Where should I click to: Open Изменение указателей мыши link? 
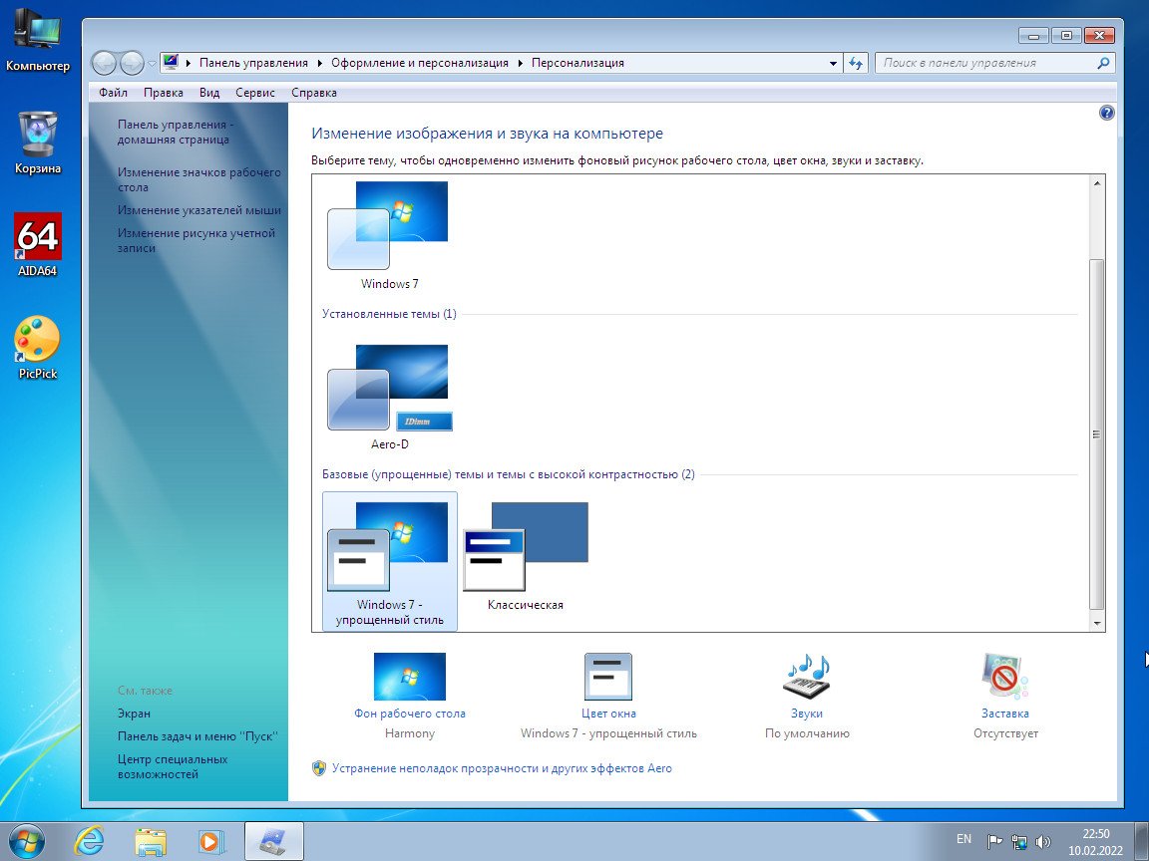click(x=198, y=210)
